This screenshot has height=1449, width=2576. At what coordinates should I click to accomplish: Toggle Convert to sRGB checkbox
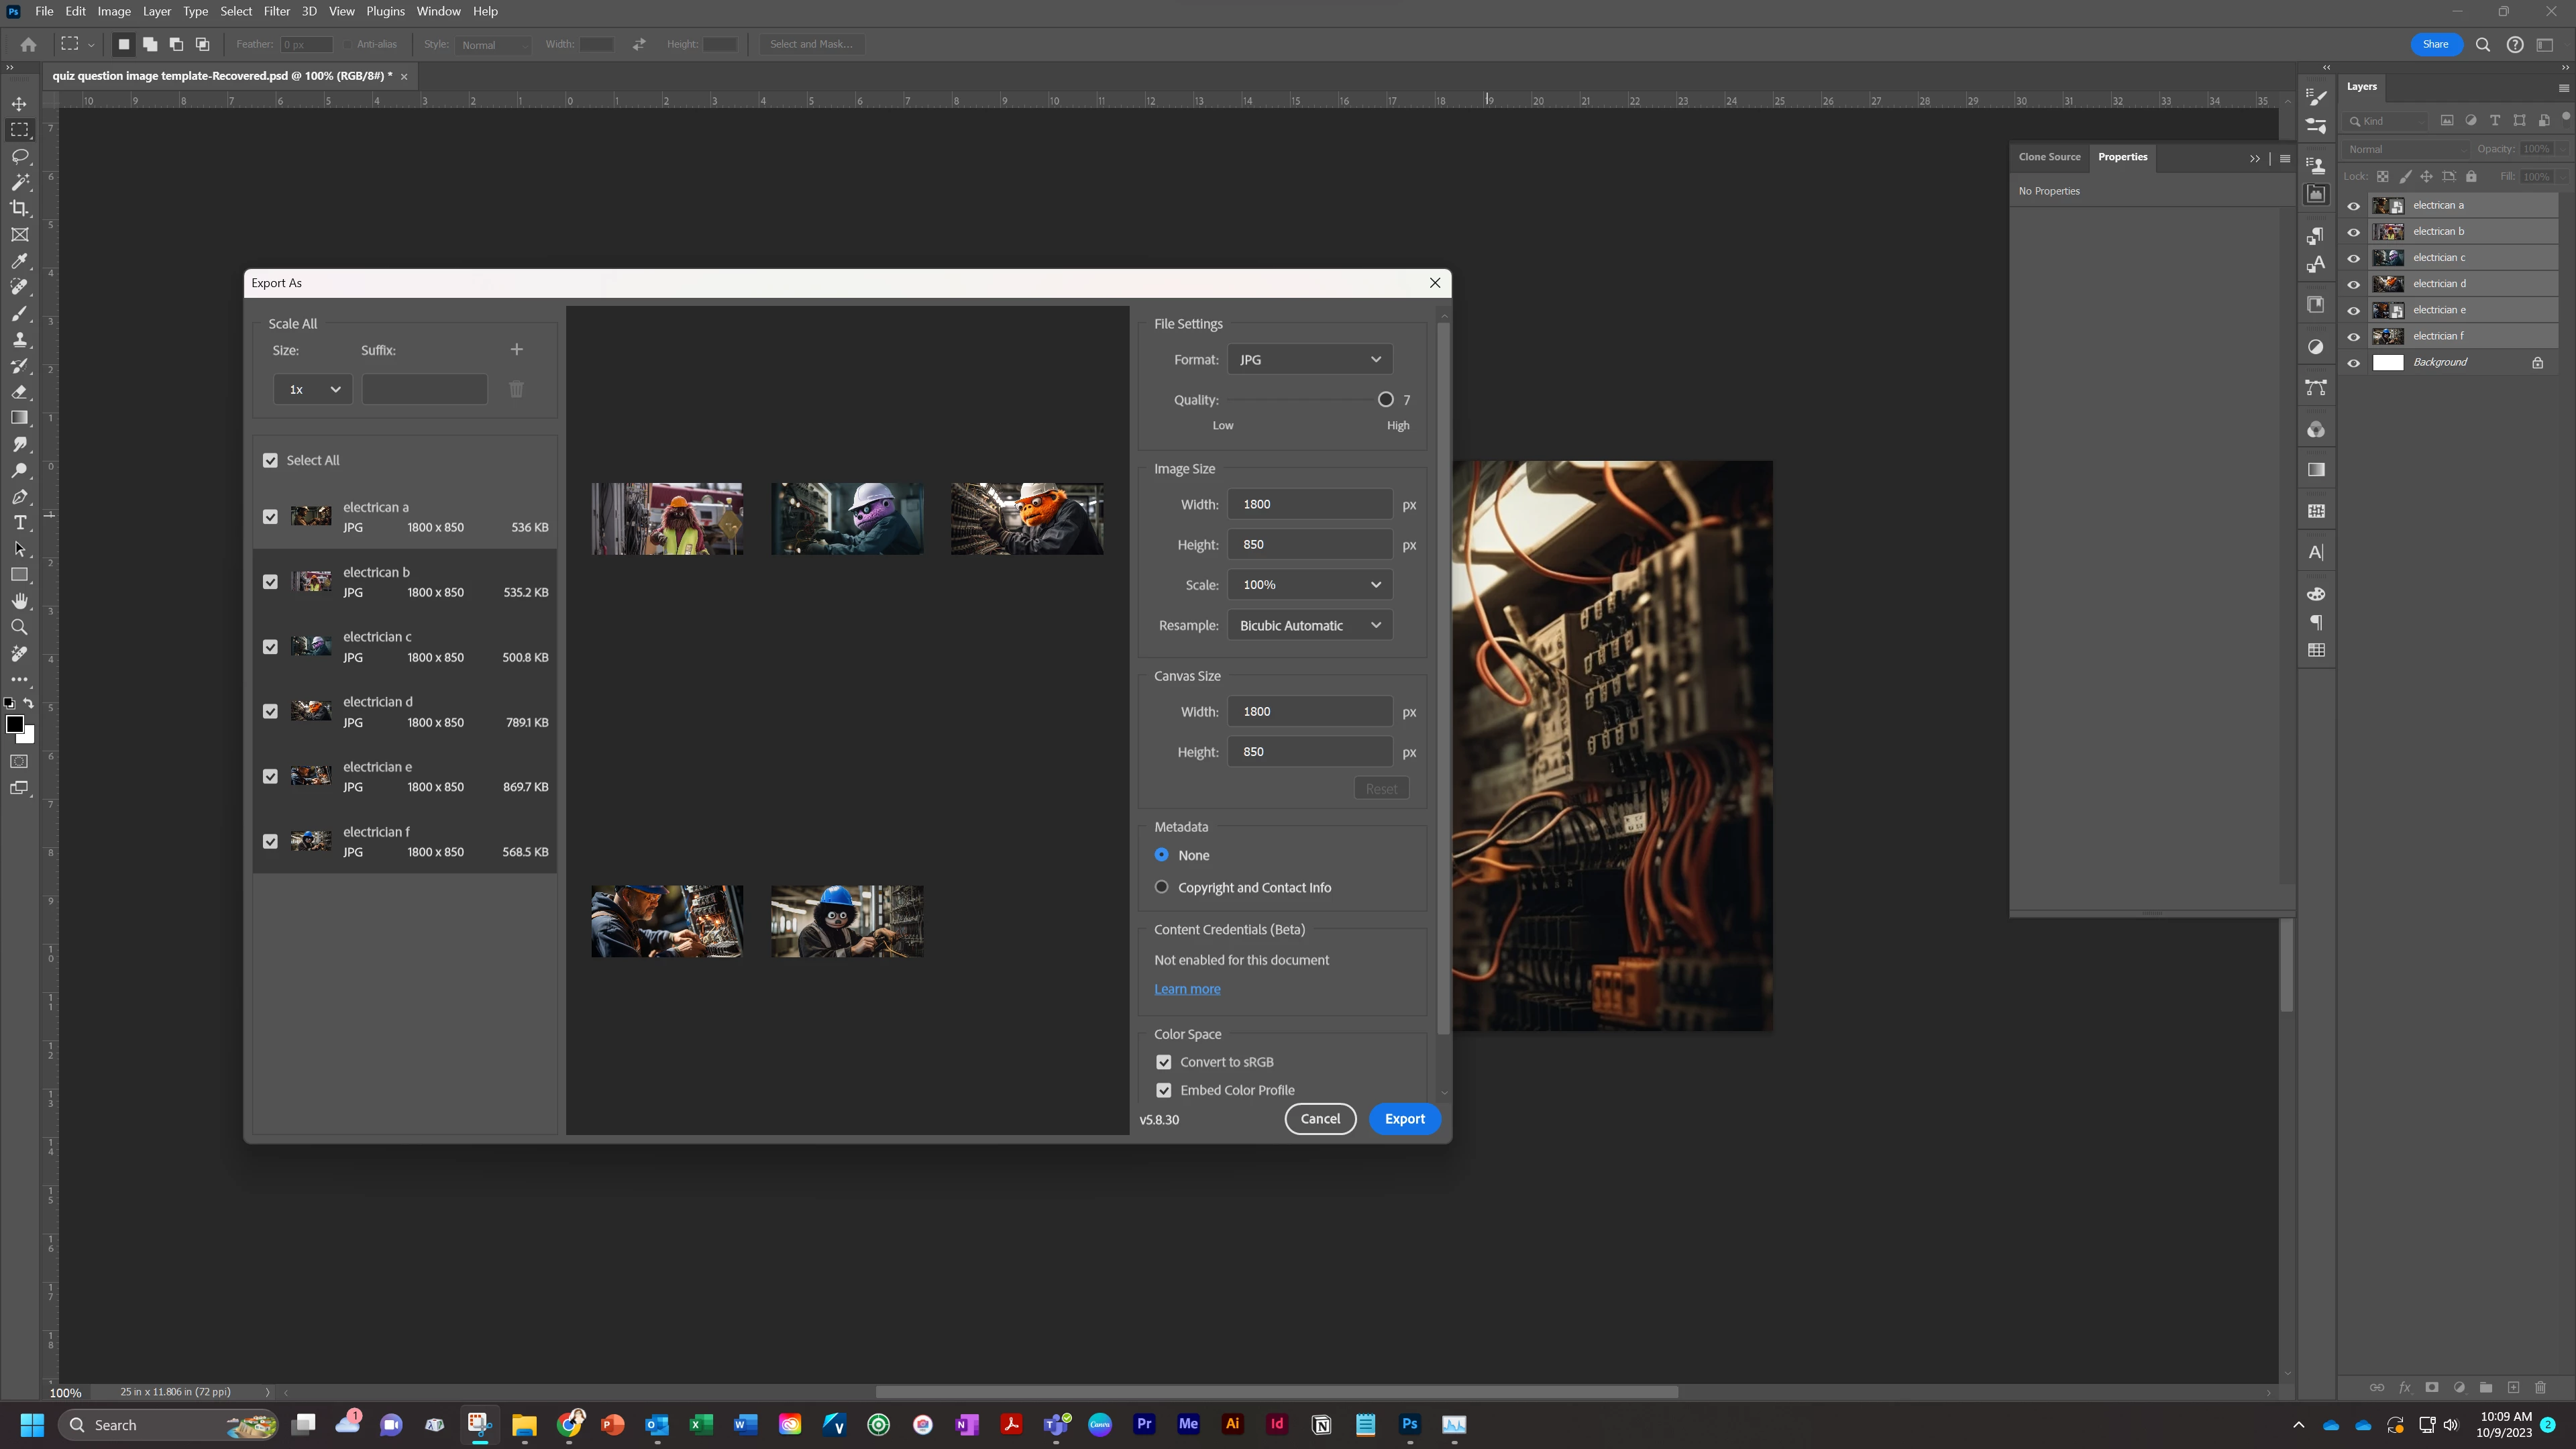point(1164,1062)
